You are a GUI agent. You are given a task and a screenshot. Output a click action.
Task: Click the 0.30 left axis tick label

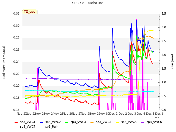point(16,26)
